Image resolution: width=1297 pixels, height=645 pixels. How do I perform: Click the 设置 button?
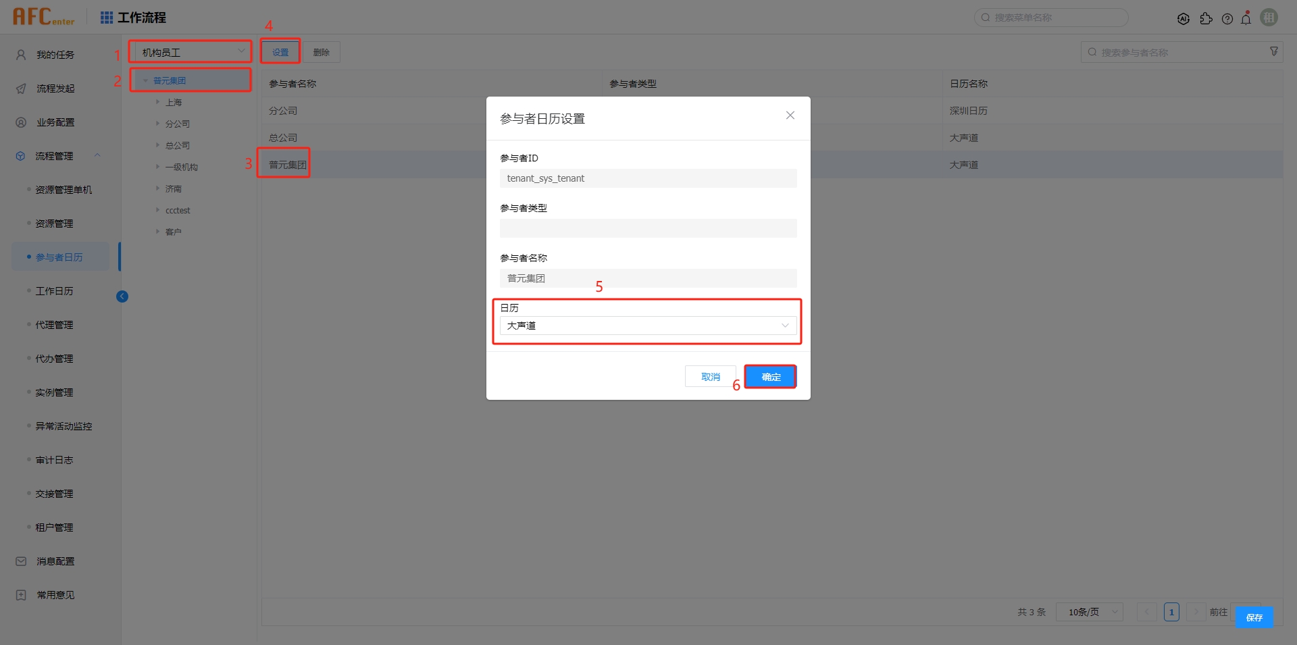tap(280, 52)
